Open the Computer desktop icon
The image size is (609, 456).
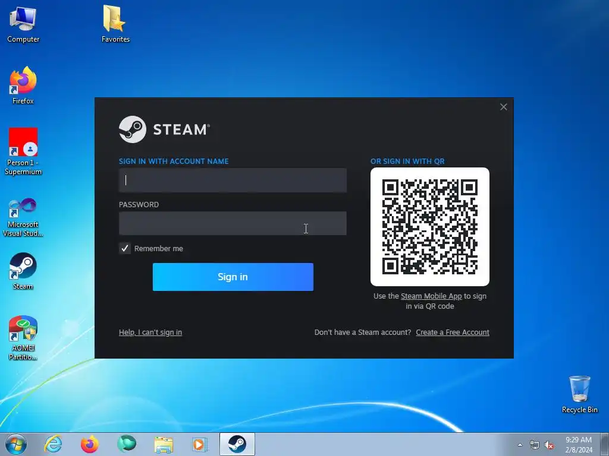[x=23, y=24]
